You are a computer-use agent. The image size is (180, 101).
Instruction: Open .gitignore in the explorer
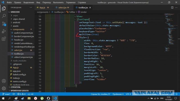click(x=17, y=64)
